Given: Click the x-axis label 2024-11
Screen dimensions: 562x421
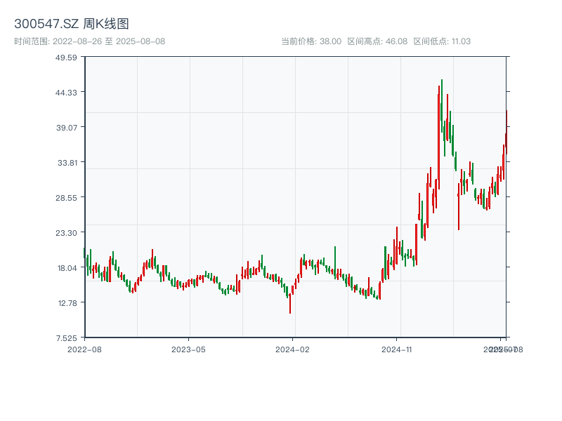Looking at the screenshot, I should (x=396, y=349).
